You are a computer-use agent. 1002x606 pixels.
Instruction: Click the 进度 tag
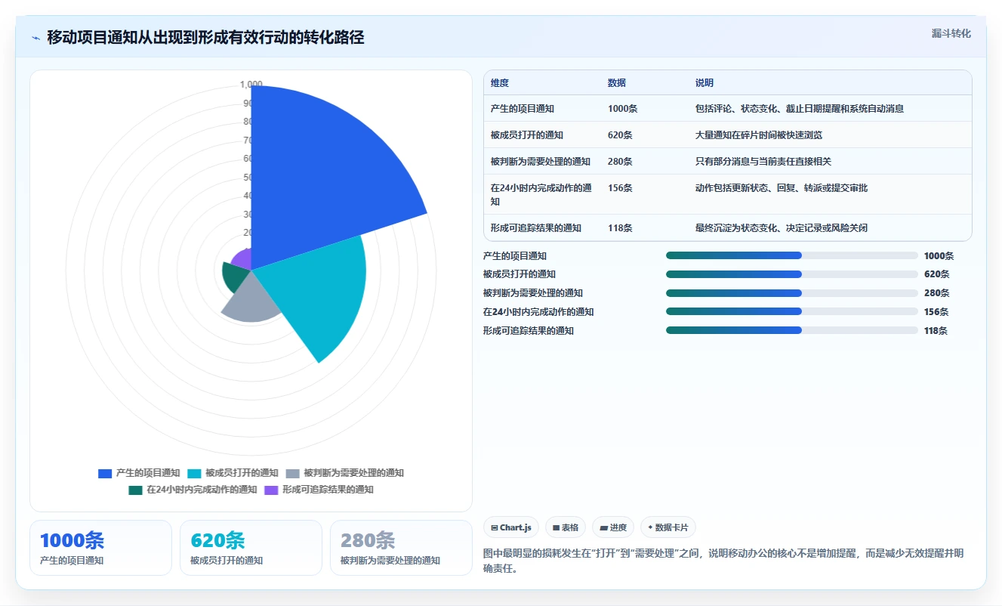[x=613, y=527]
